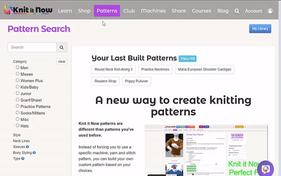Go to the Courses menu item

pos(201,11)
